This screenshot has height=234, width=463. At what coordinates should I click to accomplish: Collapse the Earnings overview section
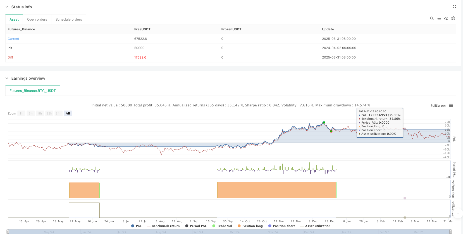tap(7, 78)
